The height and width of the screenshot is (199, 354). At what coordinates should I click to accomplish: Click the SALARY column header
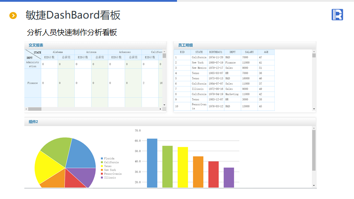pyautogui.click(x=249, y=52)
